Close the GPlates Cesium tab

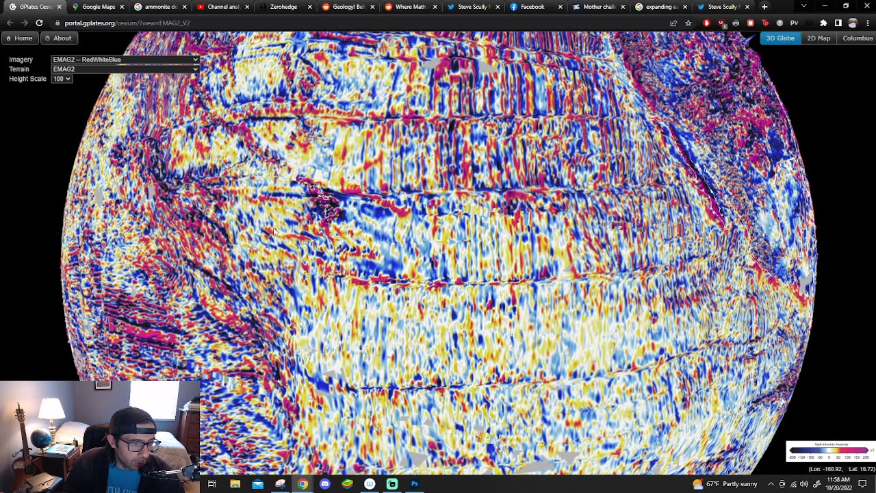pyautogui.click(x=59, y=7)
